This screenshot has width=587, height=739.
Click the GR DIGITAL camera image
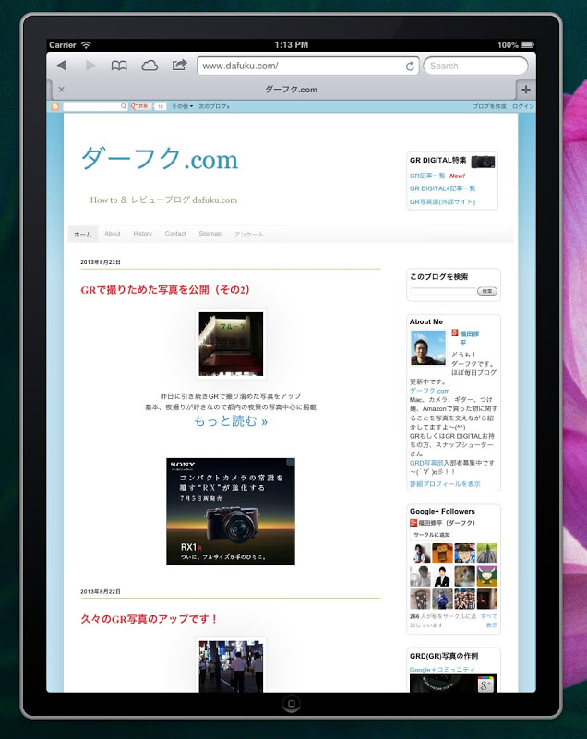tap(483, 162)
